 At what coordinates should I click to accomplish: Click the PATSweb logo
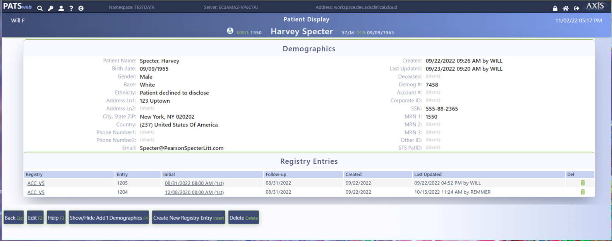pyautogui.click(x=17, y=7)
